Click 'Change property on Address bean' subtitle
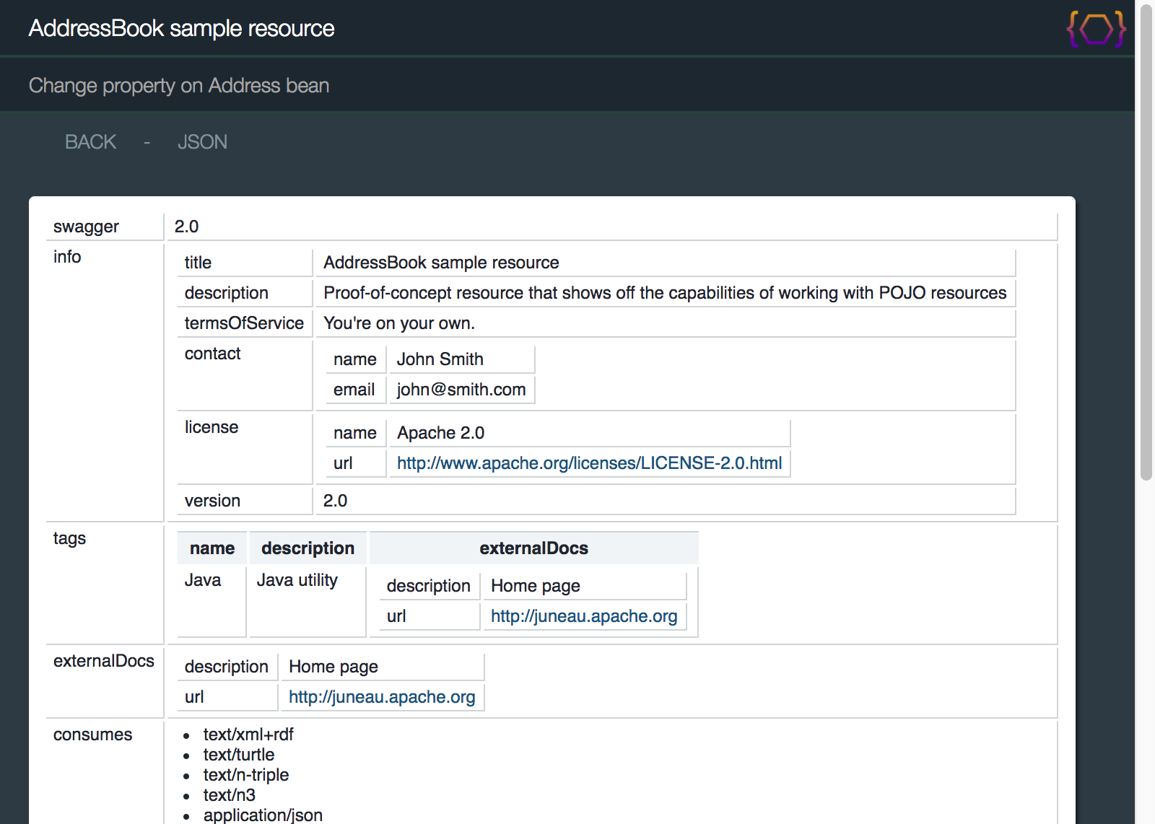The width and height of the screenshot is (1155, 824). pyautogui.click(x=179, y=85)
